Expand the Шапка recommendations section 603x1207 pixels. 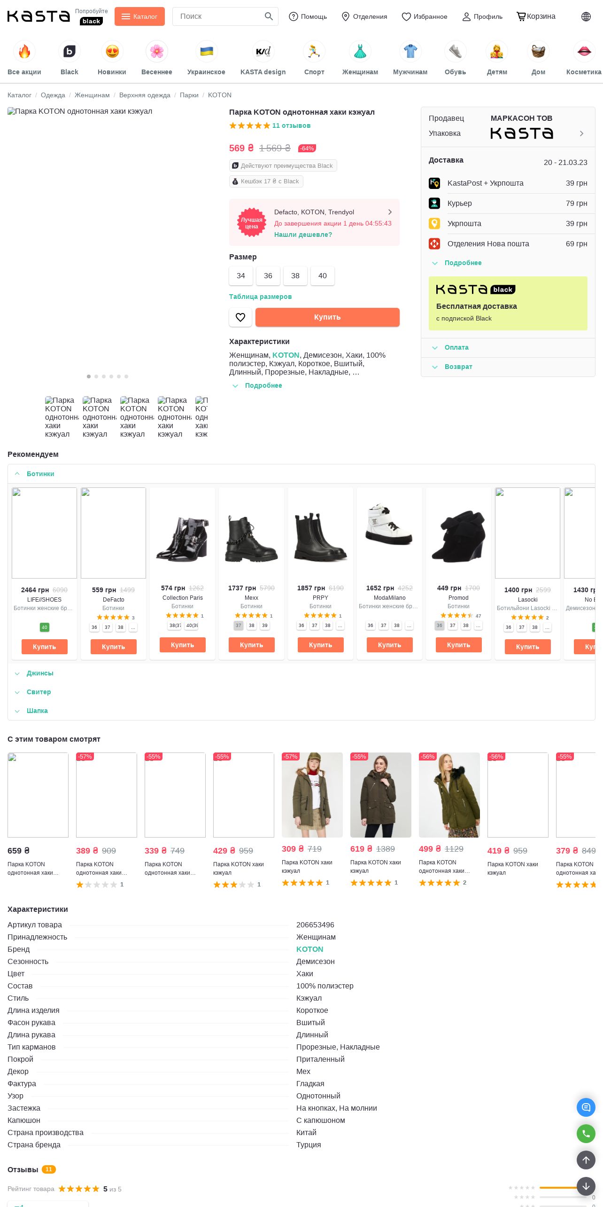[301, 711]
